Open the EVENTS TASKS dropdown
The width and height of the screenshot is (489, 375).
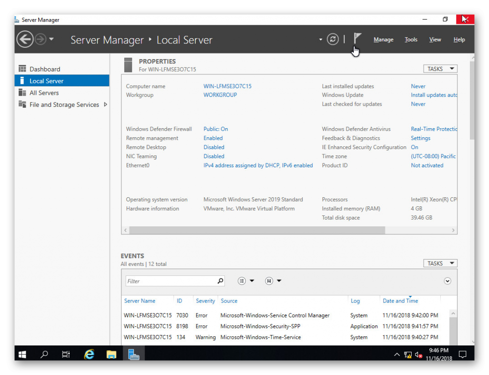click(440, 263)
